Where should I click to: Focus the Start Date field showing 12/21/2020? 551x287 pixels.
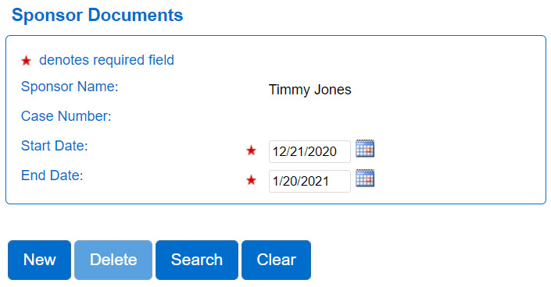pyautogui.click(x=309, y=151)
